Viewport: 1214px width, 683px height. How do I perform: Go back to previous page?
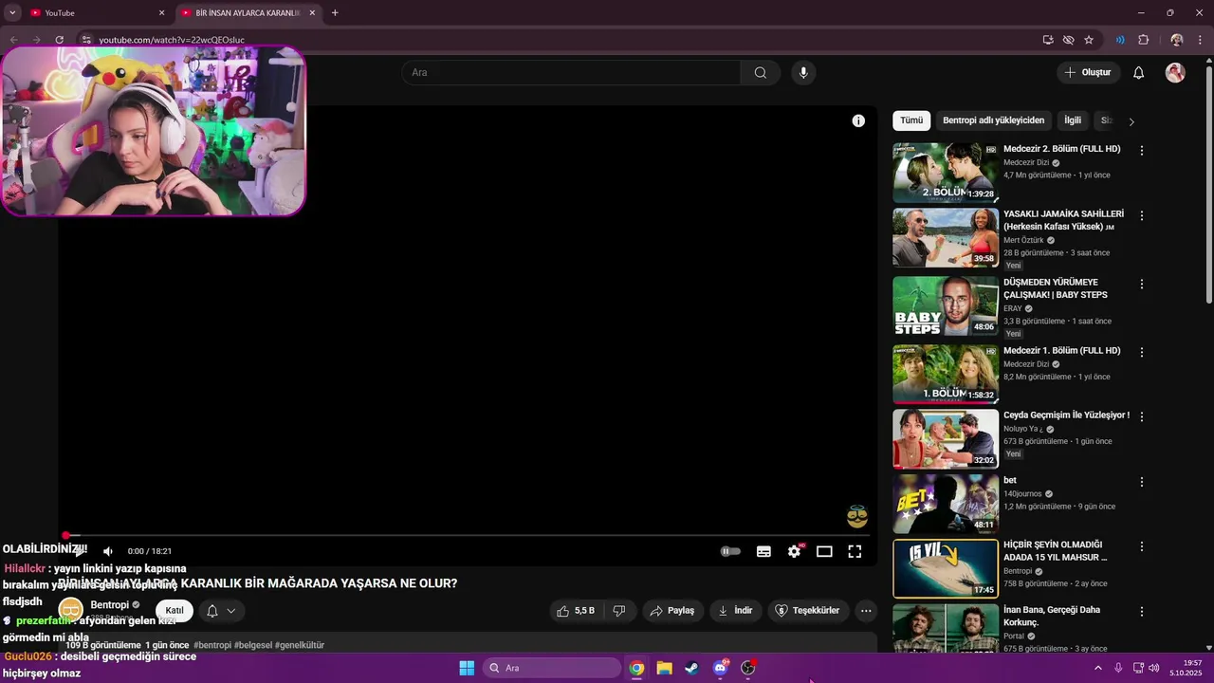13,40
